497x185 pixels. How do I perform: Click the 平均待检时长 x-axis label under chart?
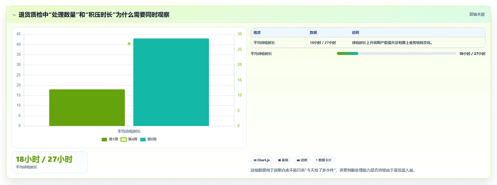click(x=129, y=131)
